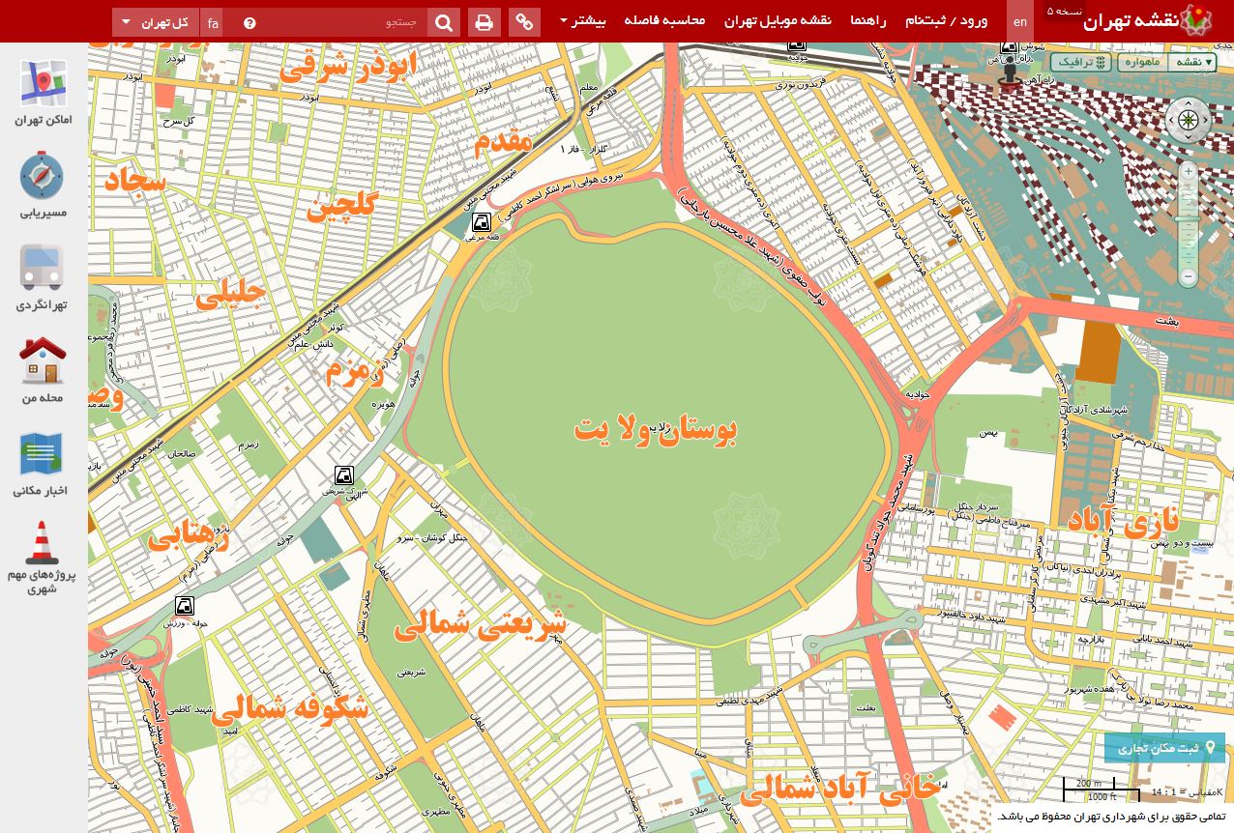Screen dimensions: 1234x833
Task: Click the Tehran map logo emblem
Action: (1196, 20)
